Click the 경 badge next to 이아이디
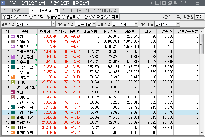Viewport: 205px width, 137px height. point(12,97)
